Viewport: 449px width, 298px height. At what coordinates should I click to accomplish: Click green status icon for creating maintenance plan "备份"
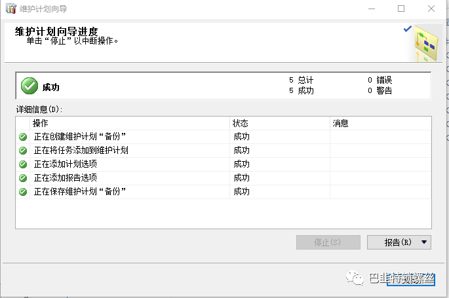pyautogui.click(x=23, y=137)
